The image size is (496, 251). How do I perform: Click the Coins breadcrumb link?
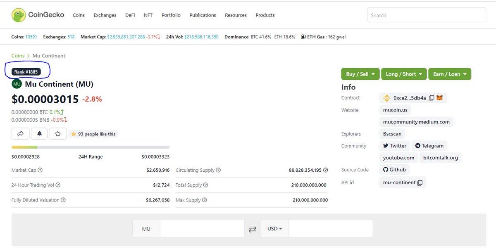[x=18, y=56]
